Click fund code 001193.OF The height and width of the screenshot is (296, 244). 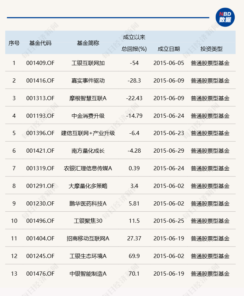coord(40,116)
